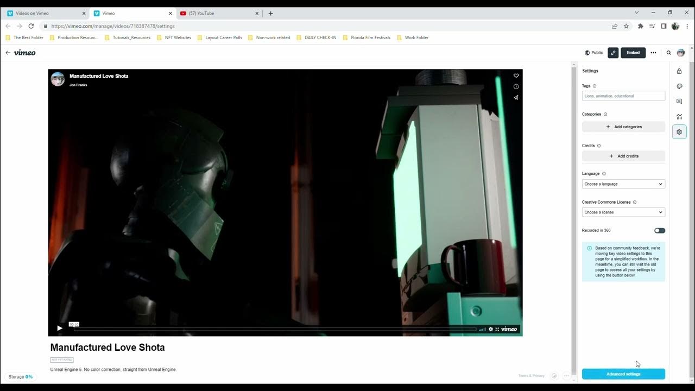
Task: Click the Vimeo logo in the player controls
Action: coord(509,329)
